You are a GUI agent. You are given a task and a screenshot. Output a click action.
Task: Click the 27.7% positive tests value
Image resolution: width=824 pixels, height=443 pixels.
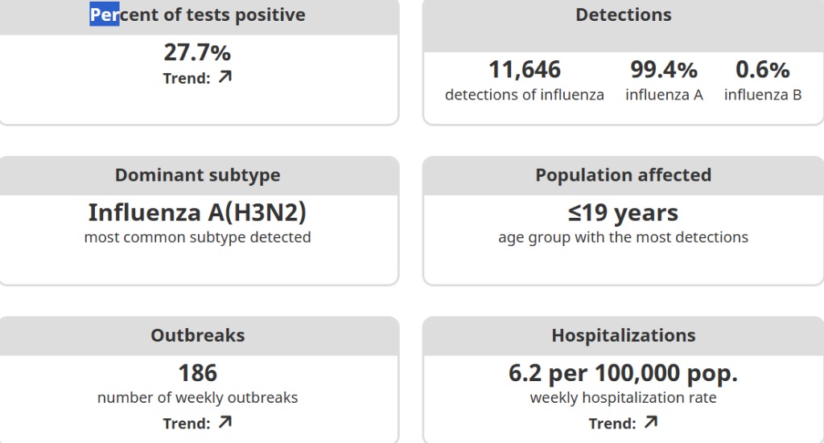[197, 53]
